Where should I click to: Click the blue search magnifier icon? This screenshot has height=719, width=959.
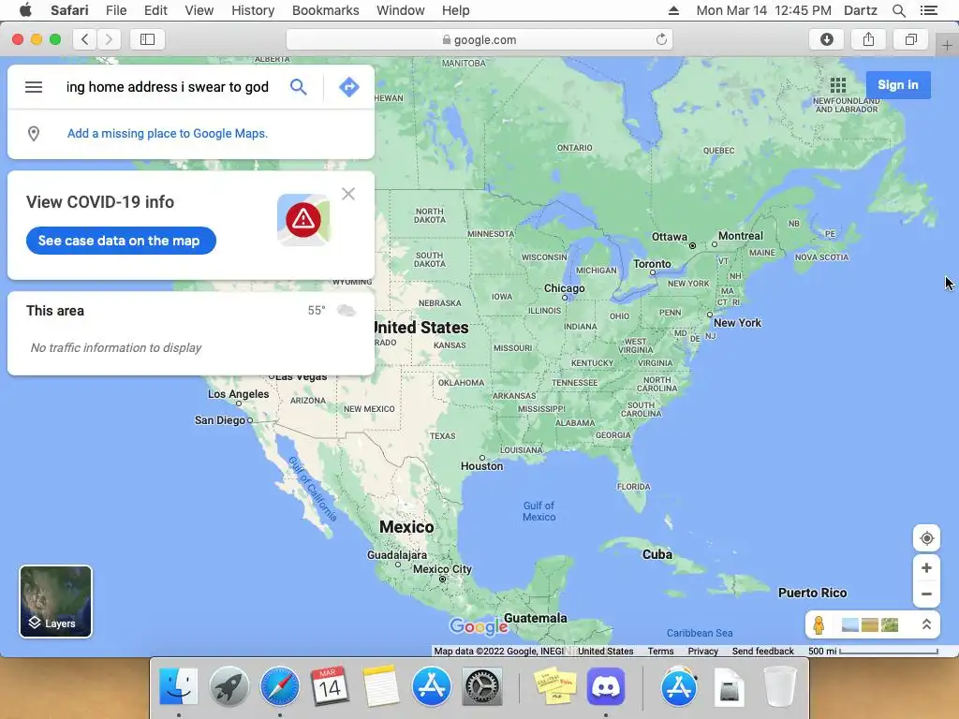tap(299, 87)
